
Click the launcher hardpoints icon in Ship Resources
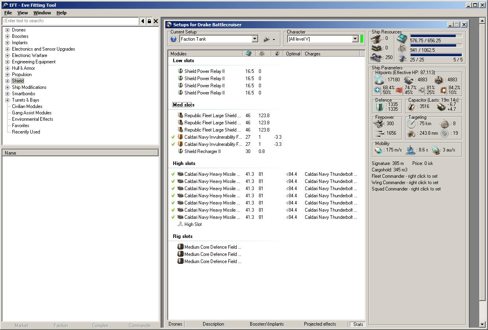(x=376, y=48)
